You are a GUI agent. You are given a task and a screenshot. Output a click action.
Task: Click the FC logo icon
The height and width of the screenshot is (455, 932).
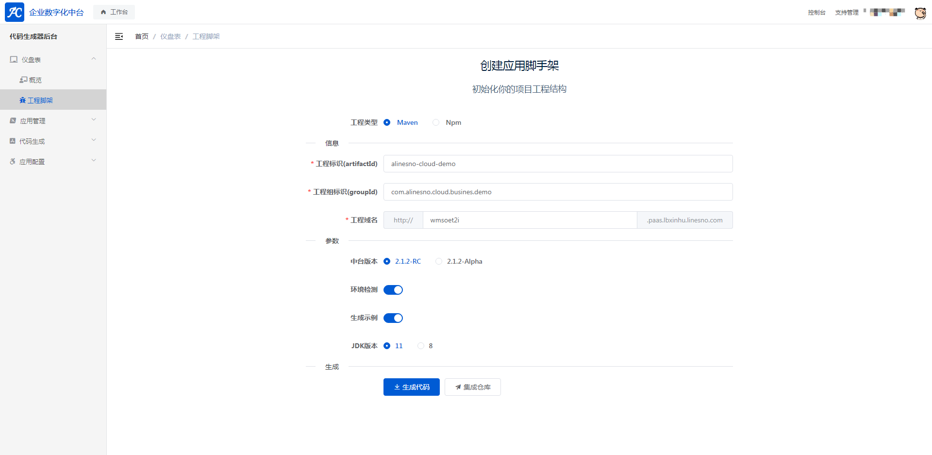tap(15, 12)
